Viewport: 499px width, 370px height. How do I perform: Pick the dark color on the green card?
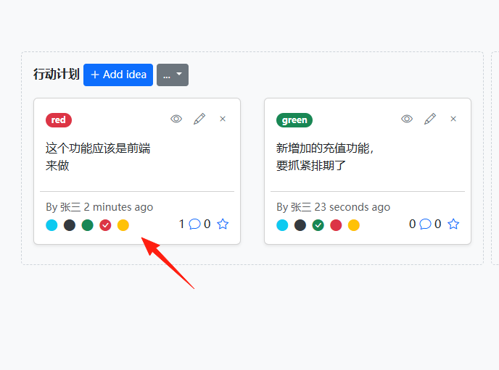(x=300, y=225)
